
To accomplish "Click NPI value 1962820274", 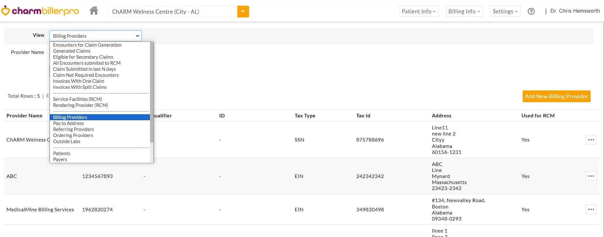I will click(98, 210).
